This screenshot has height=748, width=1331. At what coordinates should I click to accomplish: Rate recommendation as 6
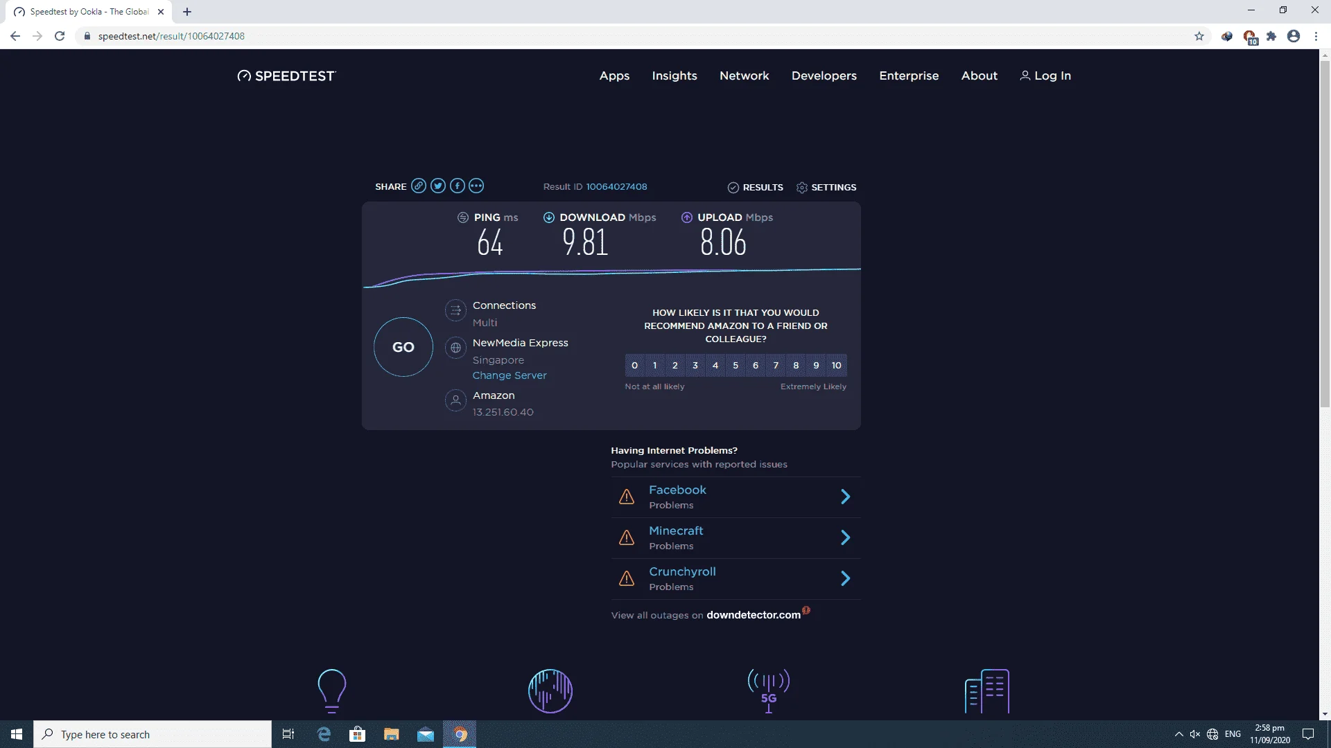tap(756, 366)
